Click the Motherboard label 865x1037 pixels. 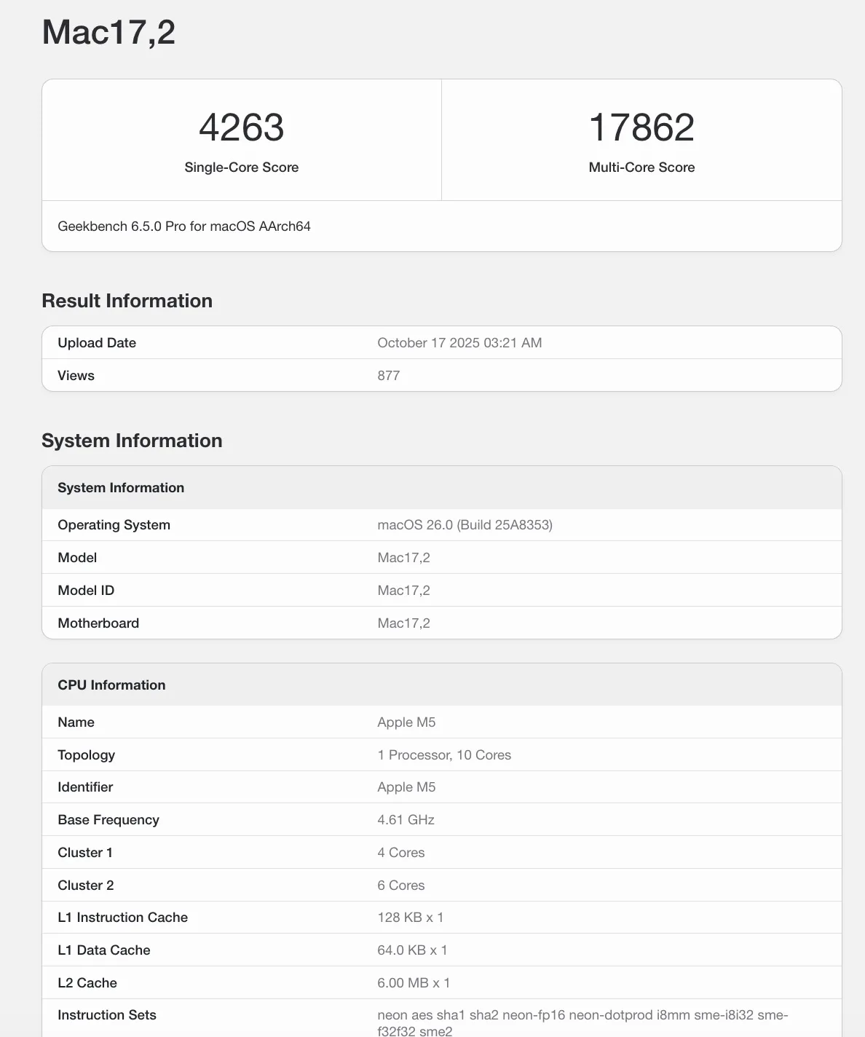(98, 623)
